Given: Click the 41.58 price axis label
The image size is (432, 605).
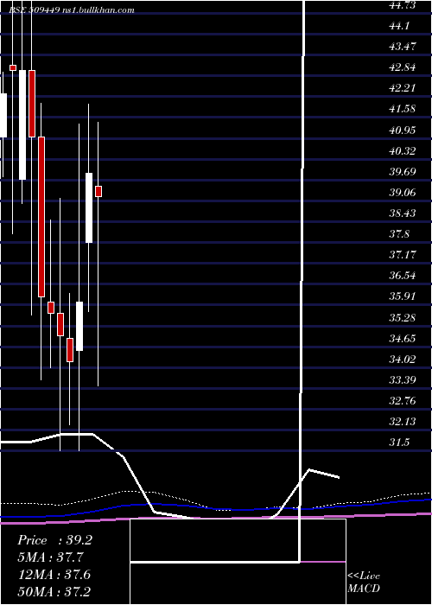Looking at the screenshot, I should 403,109.
